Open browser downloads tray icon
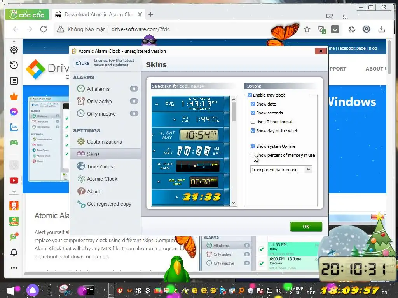The width and height of the screenshot is (398, 298). tap(381, 29)
